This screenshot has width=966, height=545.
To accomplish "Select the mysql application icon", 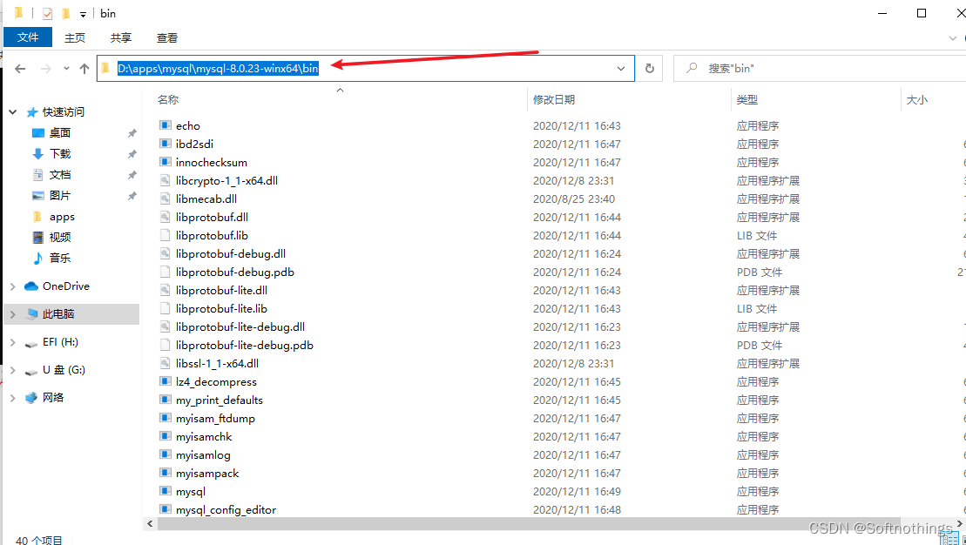I will tap(166, 491).
